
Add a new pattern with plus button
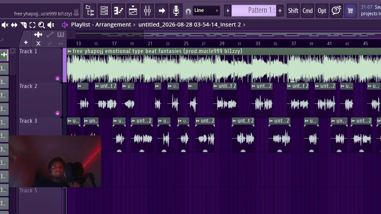pyautogui.click(x=280, y=11)
